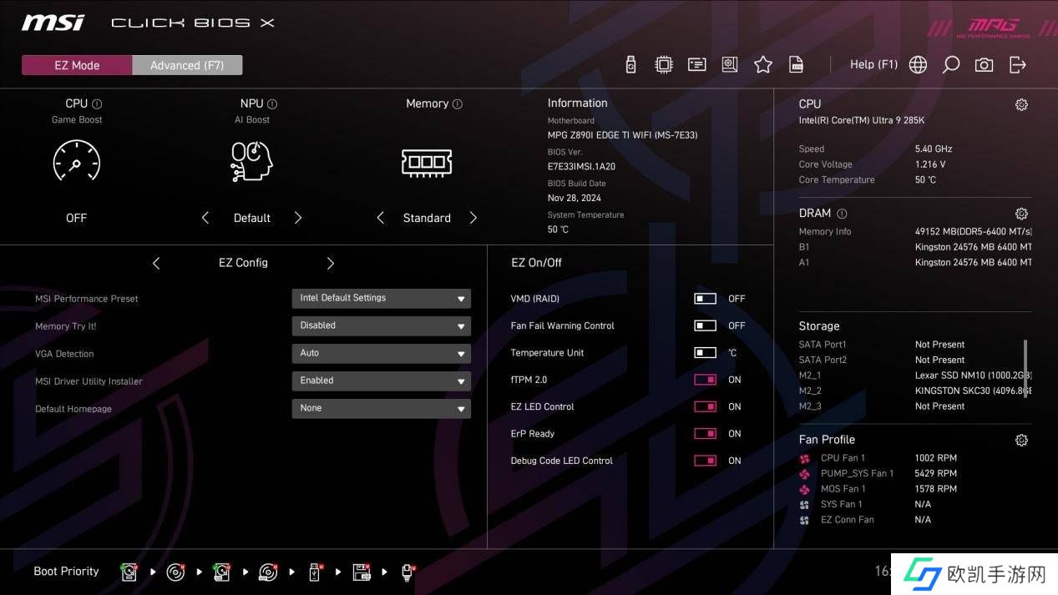Open Fan Profile settings gear
This screenshot has height=595, width=1058.
pyautogui.click(x=1020, y=440)
